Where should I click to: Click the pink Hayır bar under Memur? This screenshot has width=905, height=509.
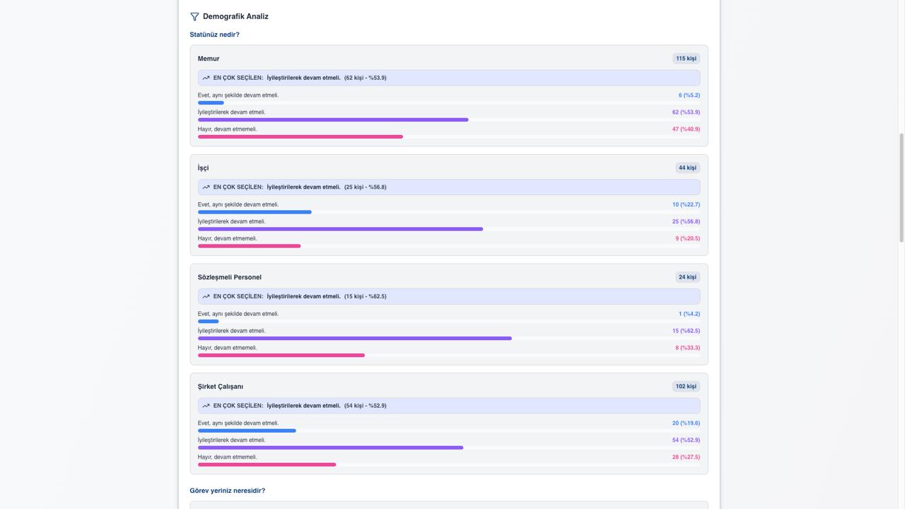point(300,137)
